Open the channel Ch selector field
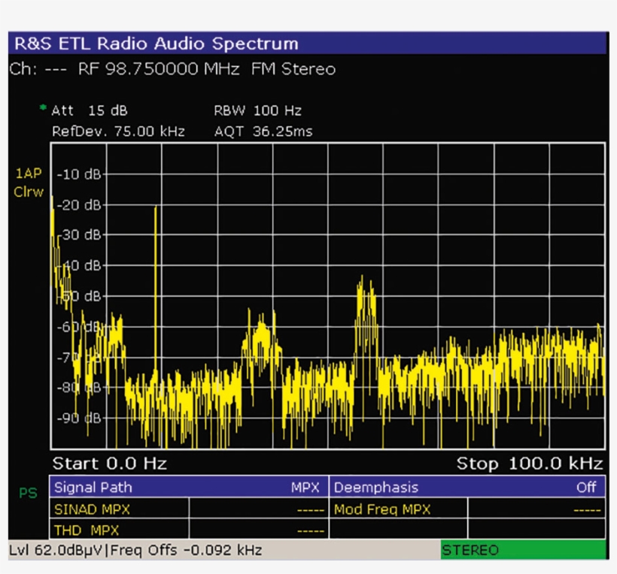The height and width of the screenshot is (574, 617). pyautogui.click(x=36, y=68)
